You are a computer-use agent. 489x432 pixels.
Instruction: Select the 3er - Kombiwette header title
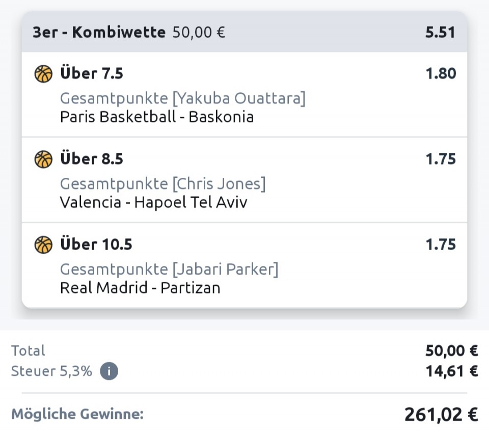tap(99, 33)
